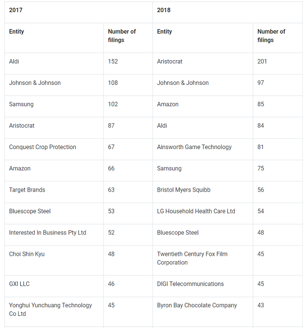
Task: Click the Ainsworth Game Technology cell
Action: coord(194,147)
